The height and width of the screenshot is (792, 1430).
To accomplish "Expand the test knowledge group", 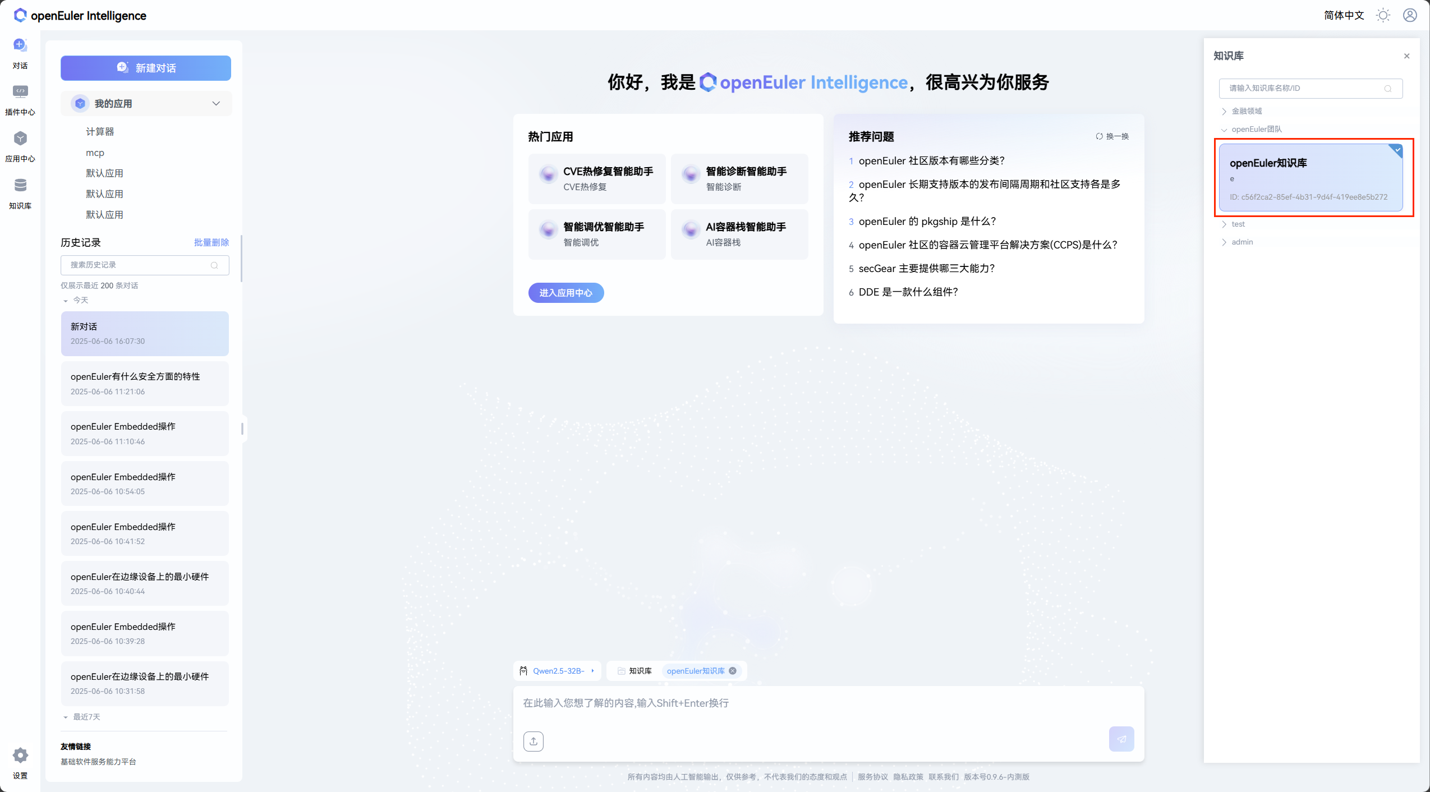I will point(1224,224).
